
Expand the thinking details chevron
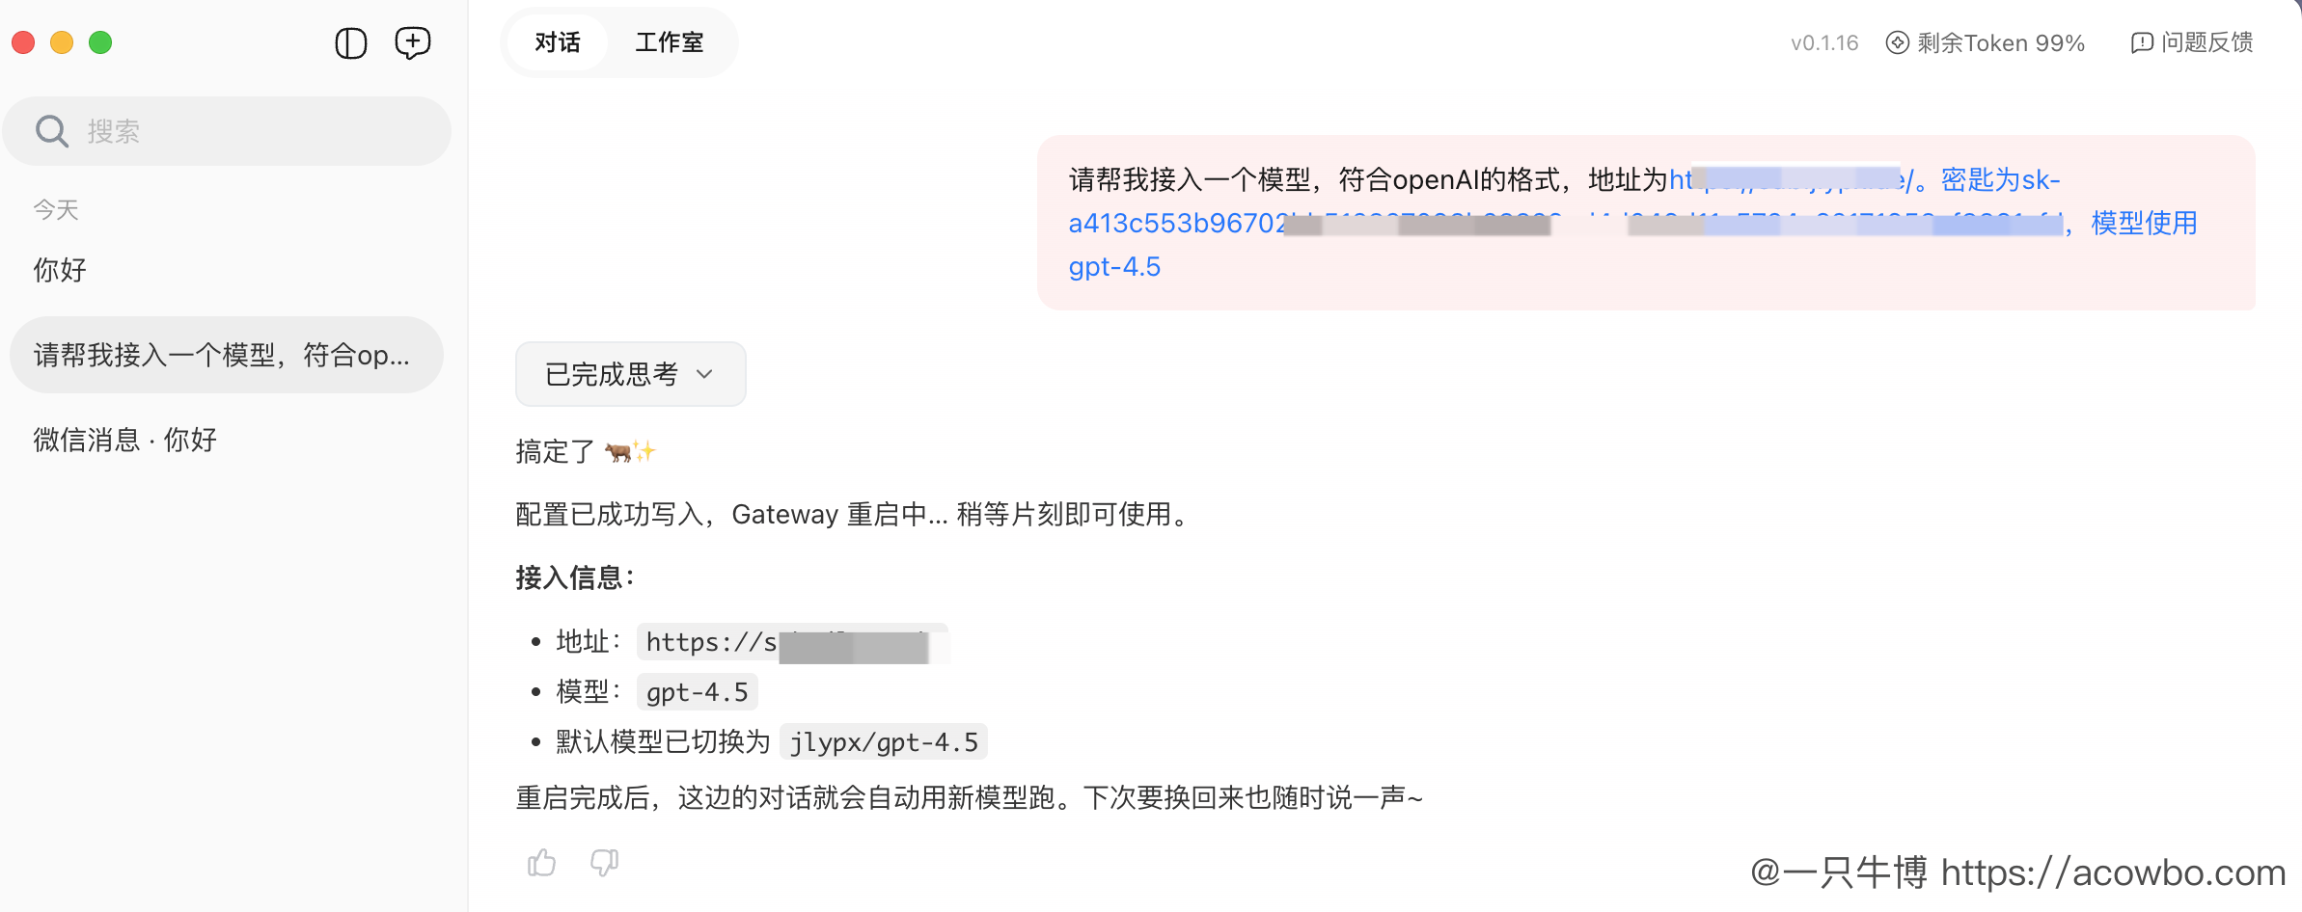pyautogui.click(x=704, y=375)
